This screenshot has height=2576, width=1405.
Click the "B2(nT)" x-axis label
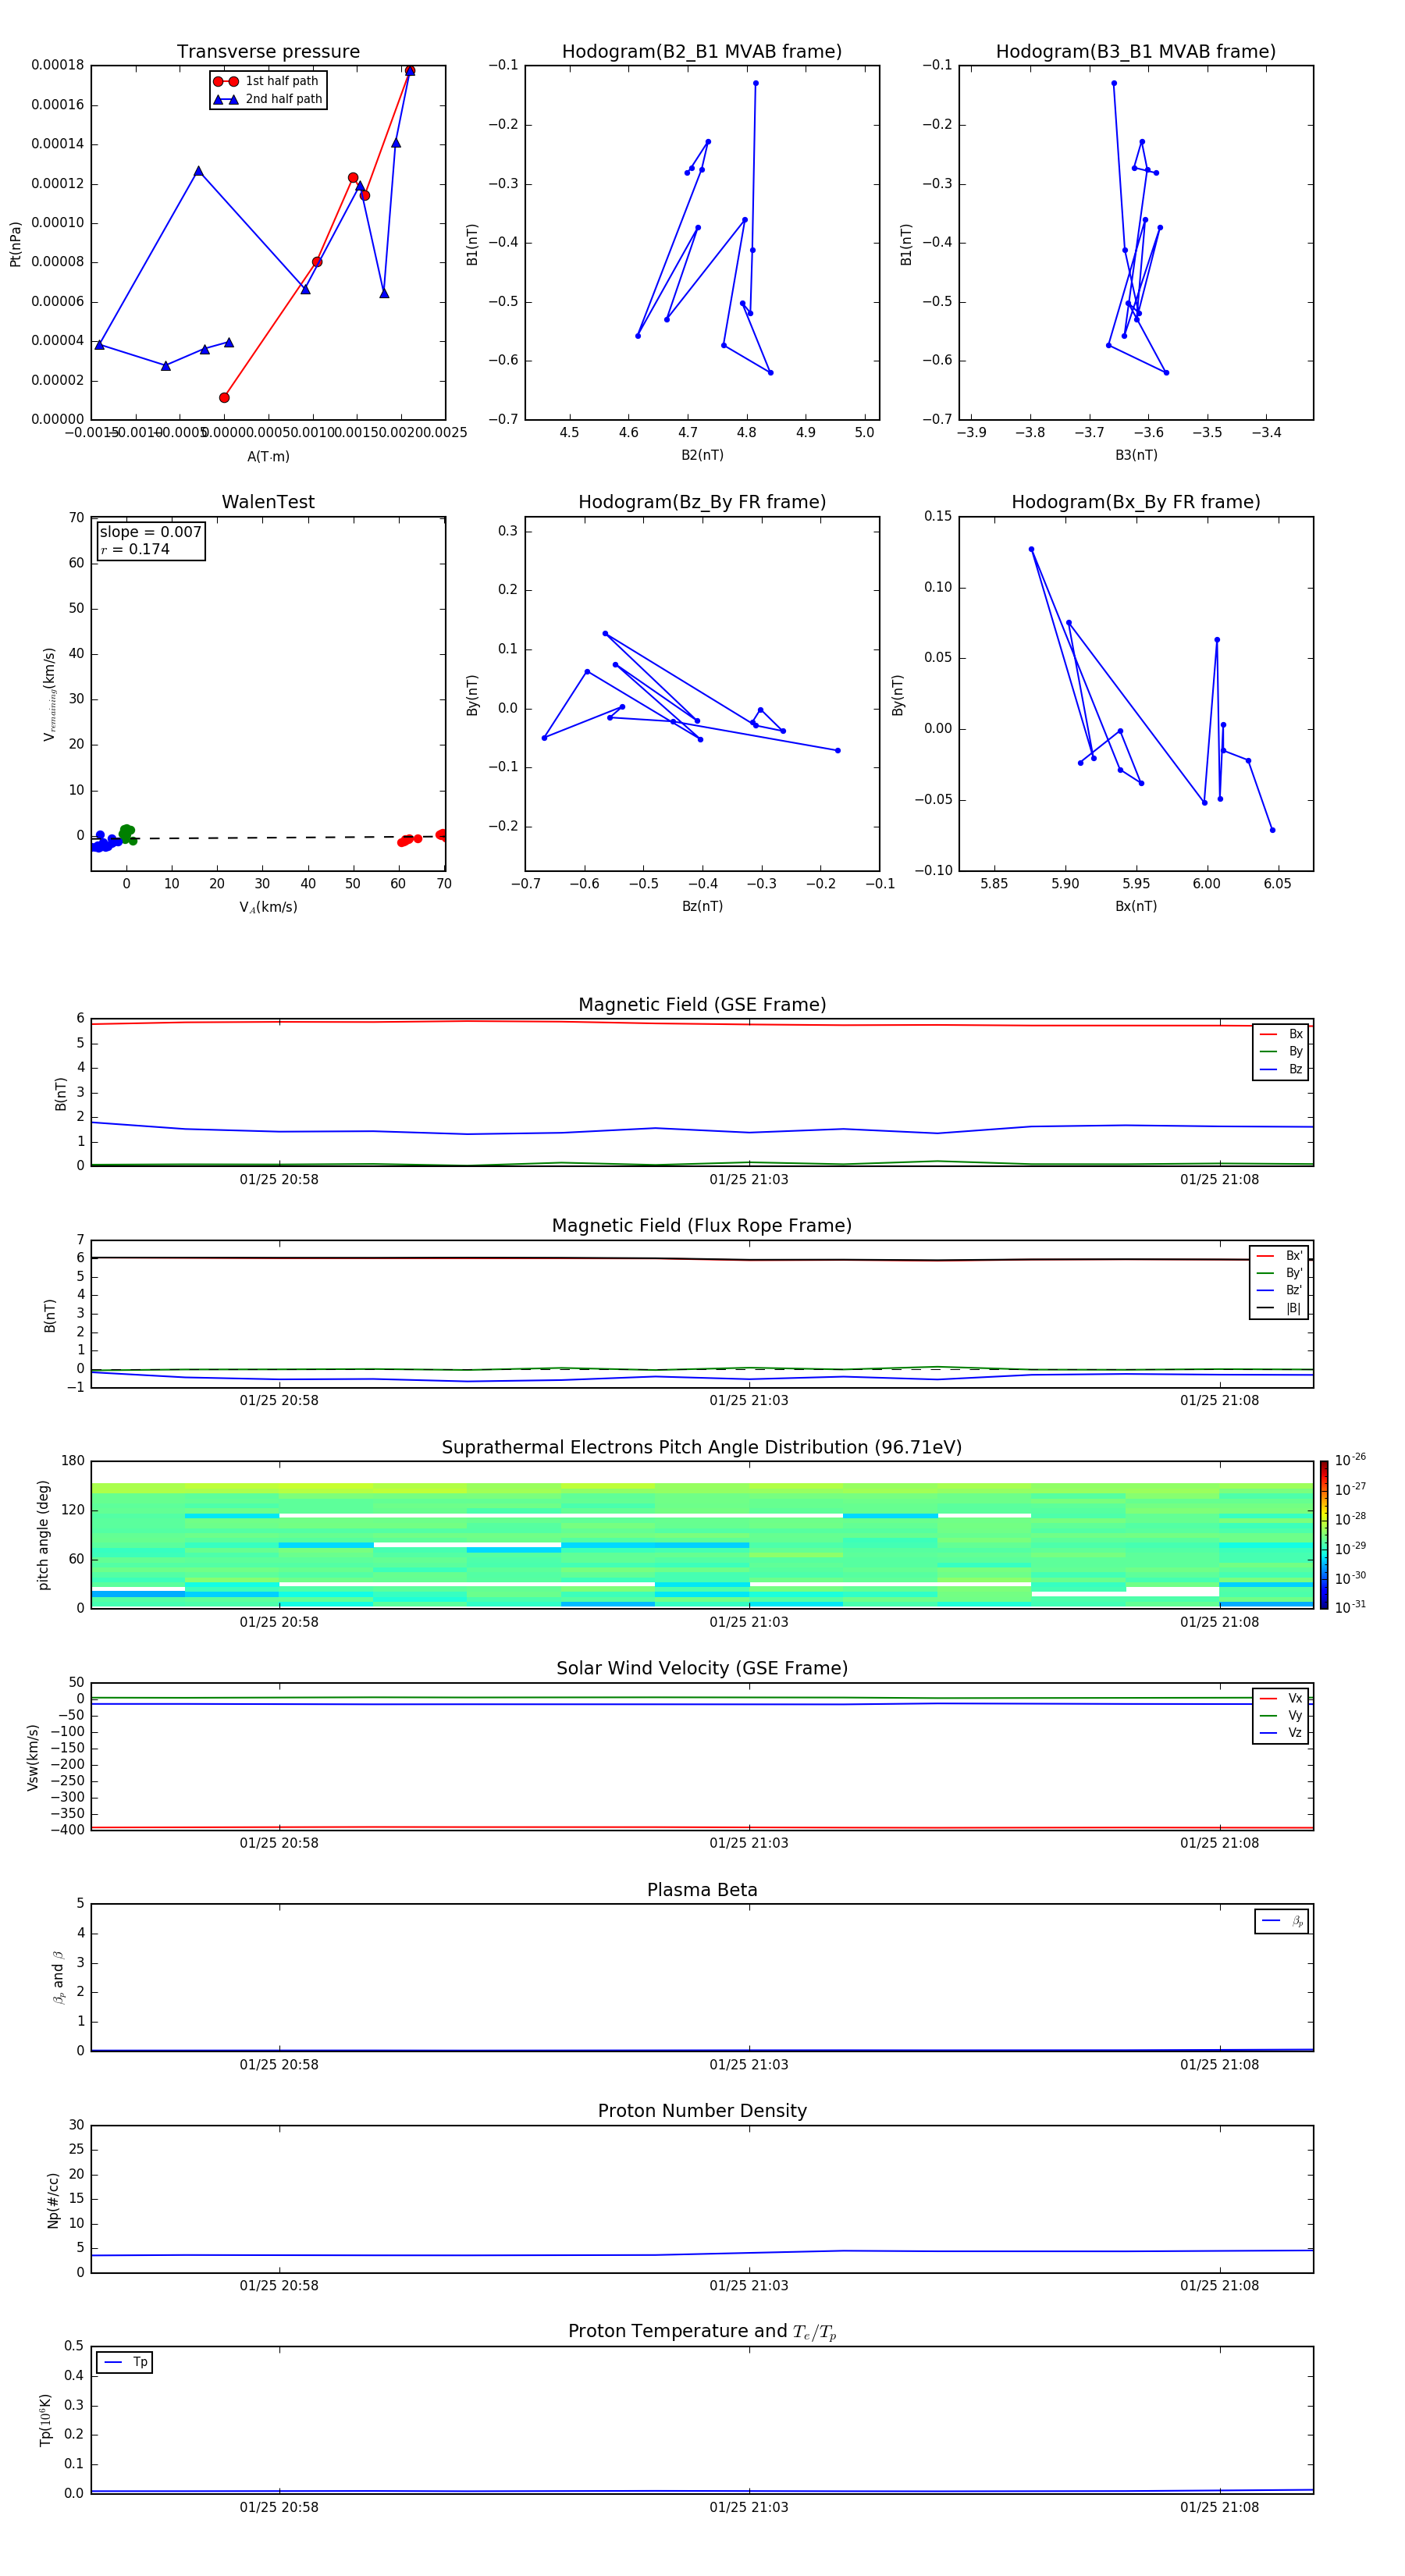coord(702,455)
